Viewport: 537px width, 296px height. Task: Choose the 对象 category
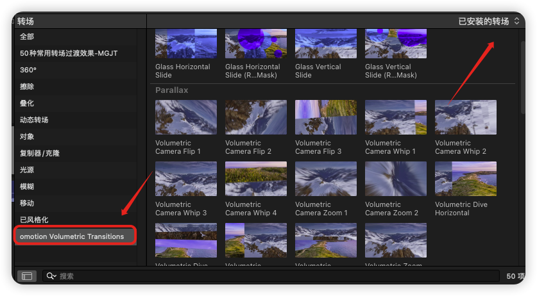(75, 136)
